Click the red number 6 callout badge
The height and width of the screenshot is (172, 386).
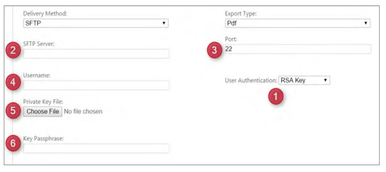[x=13, y=143]
